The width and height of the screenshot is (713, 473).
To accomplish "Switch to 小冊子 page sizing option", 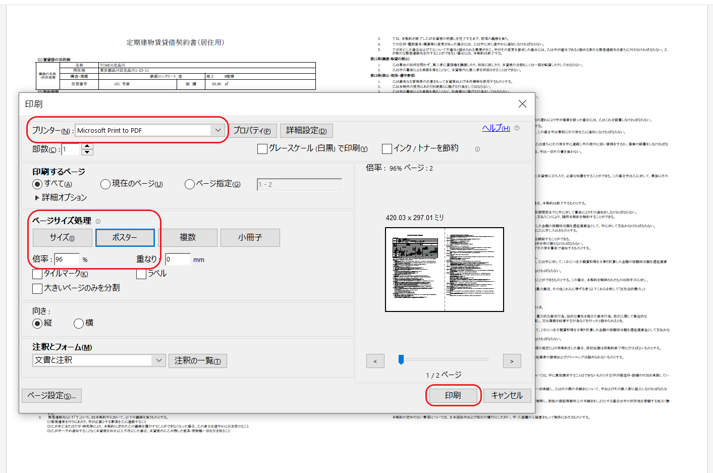I will tap(250, 238).
